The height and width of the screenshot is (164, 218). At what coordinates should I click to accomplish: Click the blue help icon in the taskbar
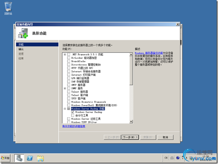point(178,158)
